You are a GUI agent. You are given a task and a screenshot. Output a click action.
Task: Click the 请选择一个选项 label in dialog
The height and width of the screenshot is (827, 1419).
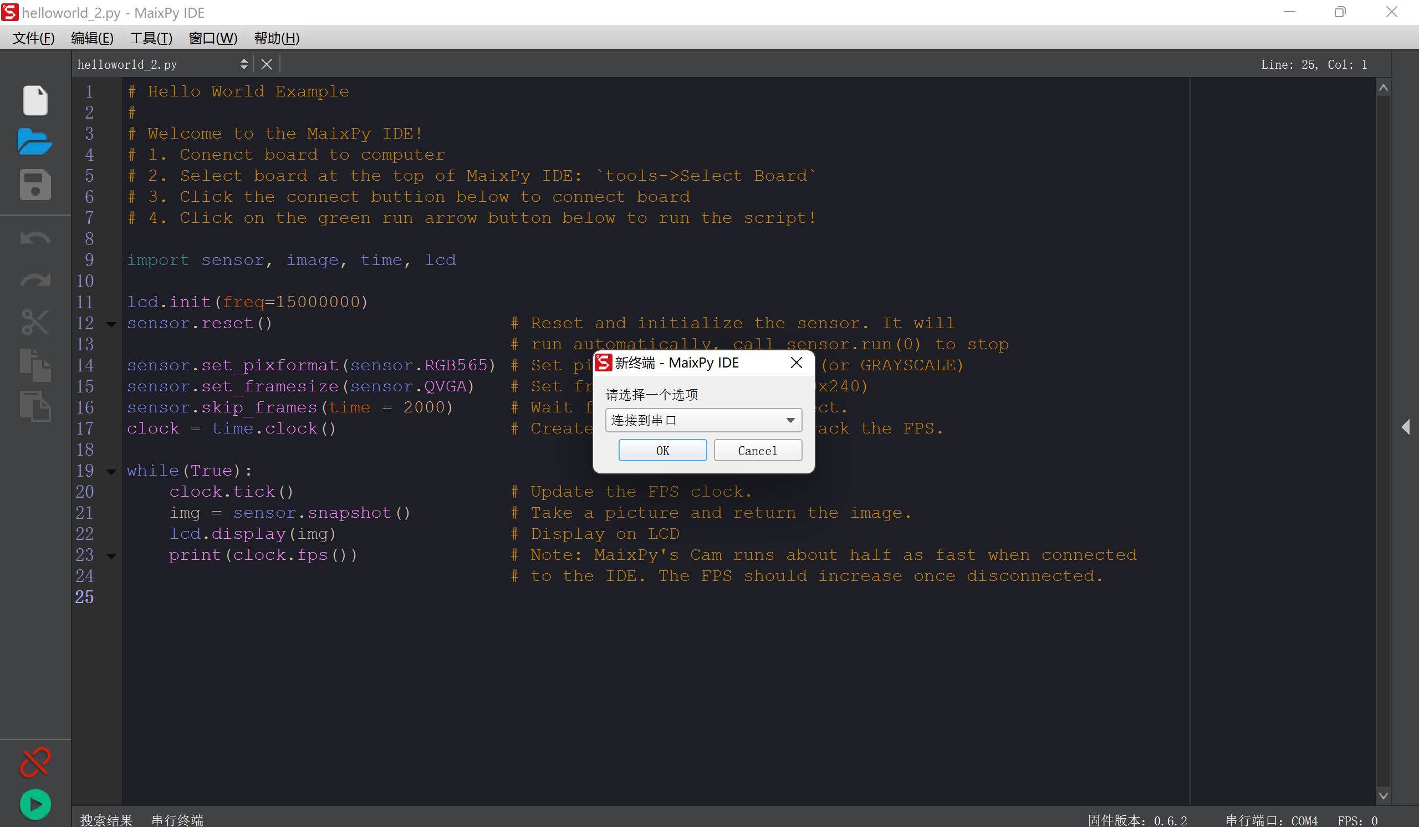(x=651, y=395)
